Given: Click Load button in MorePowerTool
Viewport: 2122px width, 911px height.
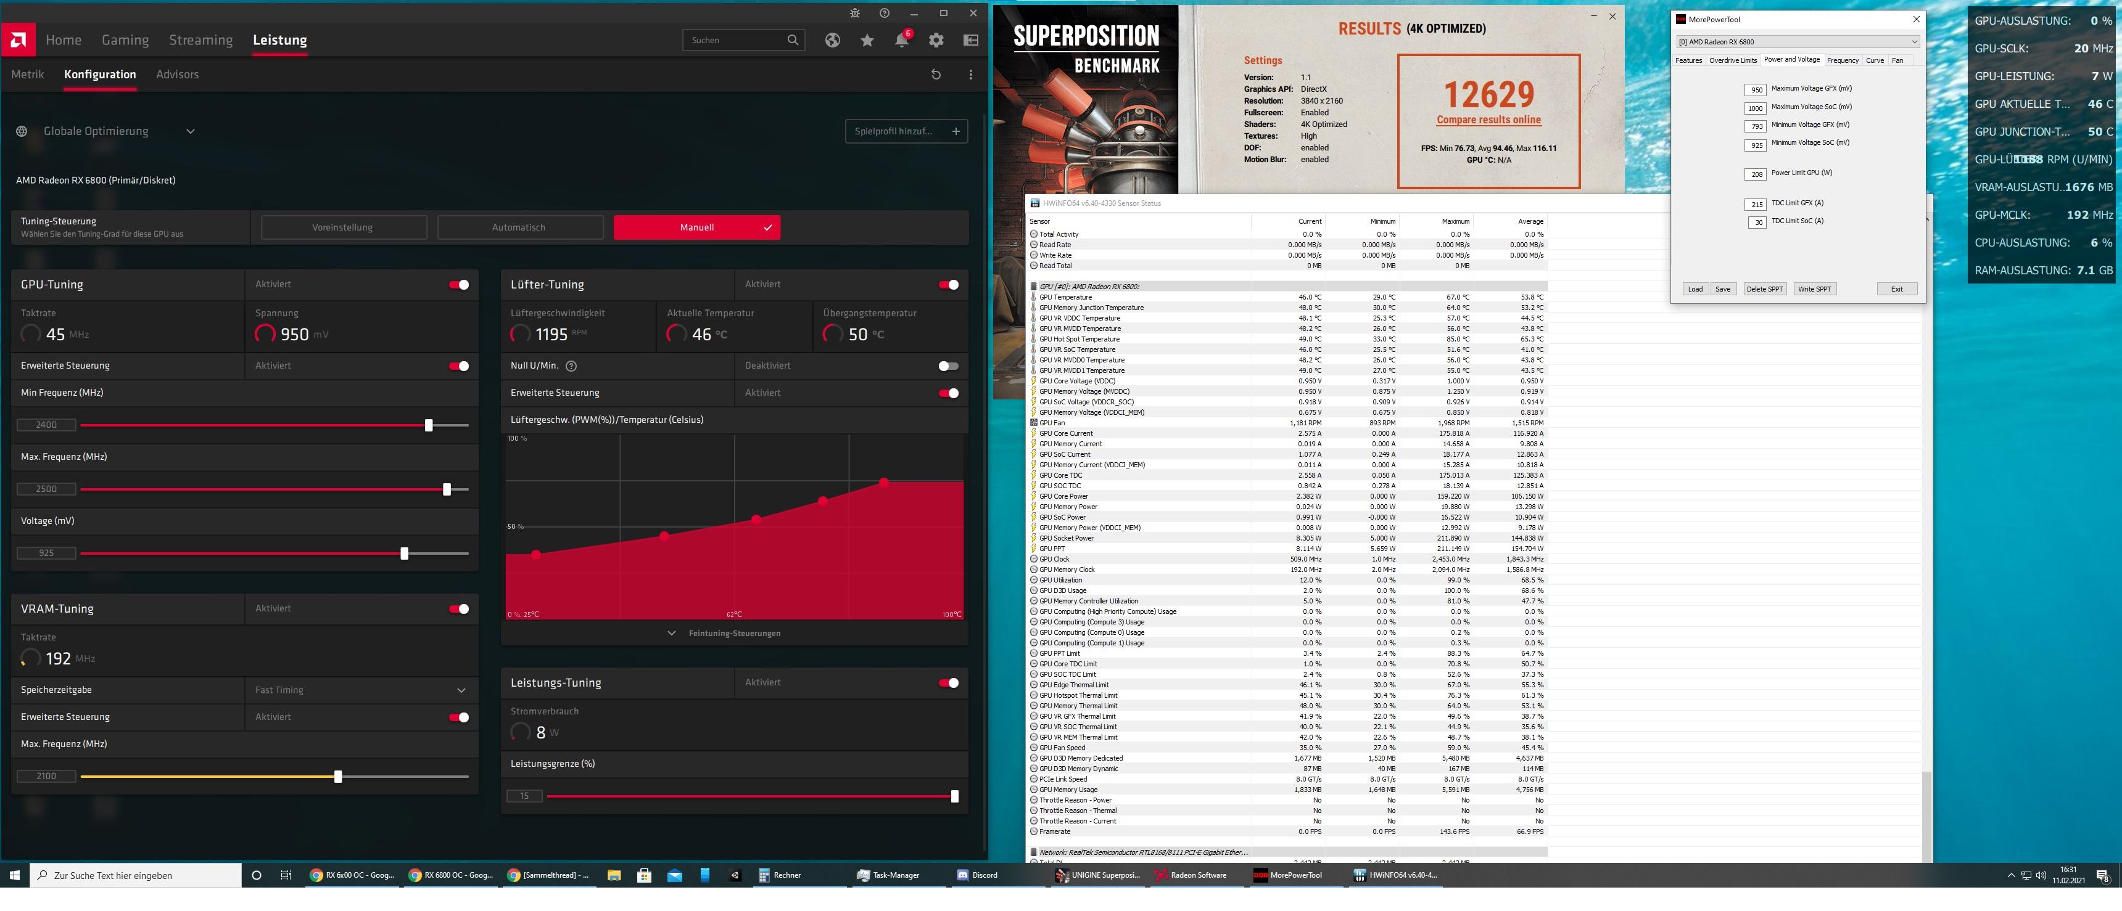Looking at the screenshot, I should tap(1695, 289).
